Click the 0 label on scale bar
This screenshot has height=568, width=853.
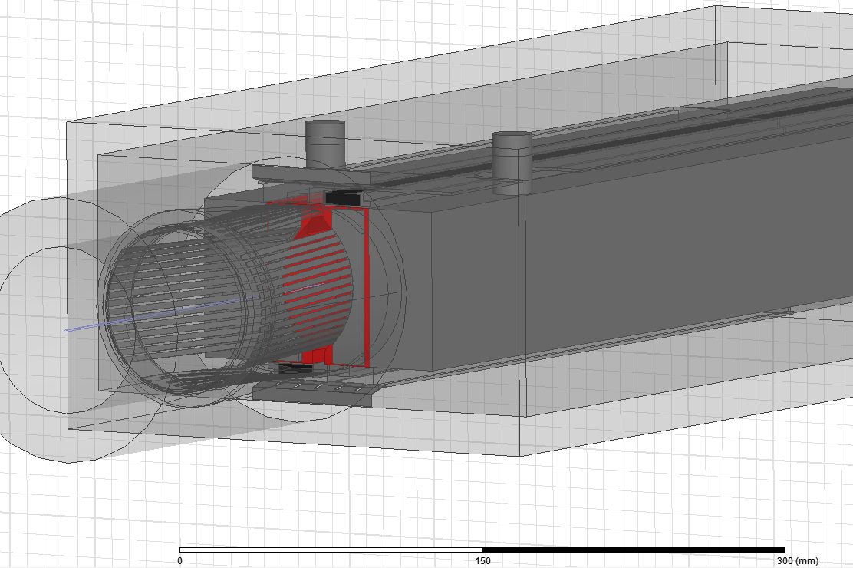point(179,561)
